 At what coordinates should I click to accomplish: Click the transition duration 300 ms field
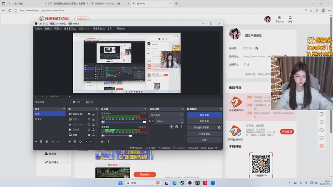click(167, 121)
